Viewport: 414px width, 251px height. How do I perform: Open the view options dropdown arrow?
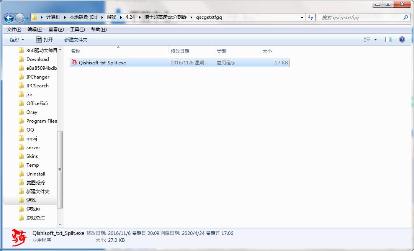375,39
